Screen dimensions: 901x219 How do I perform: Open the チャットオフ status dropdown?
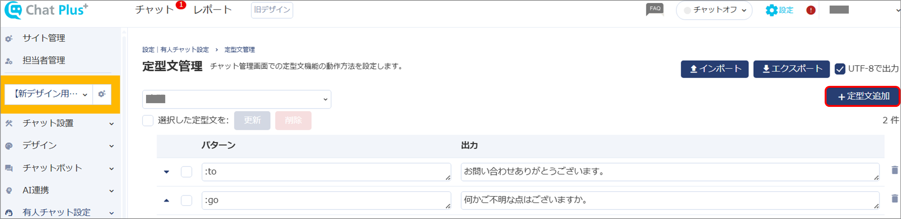(714, 10)
